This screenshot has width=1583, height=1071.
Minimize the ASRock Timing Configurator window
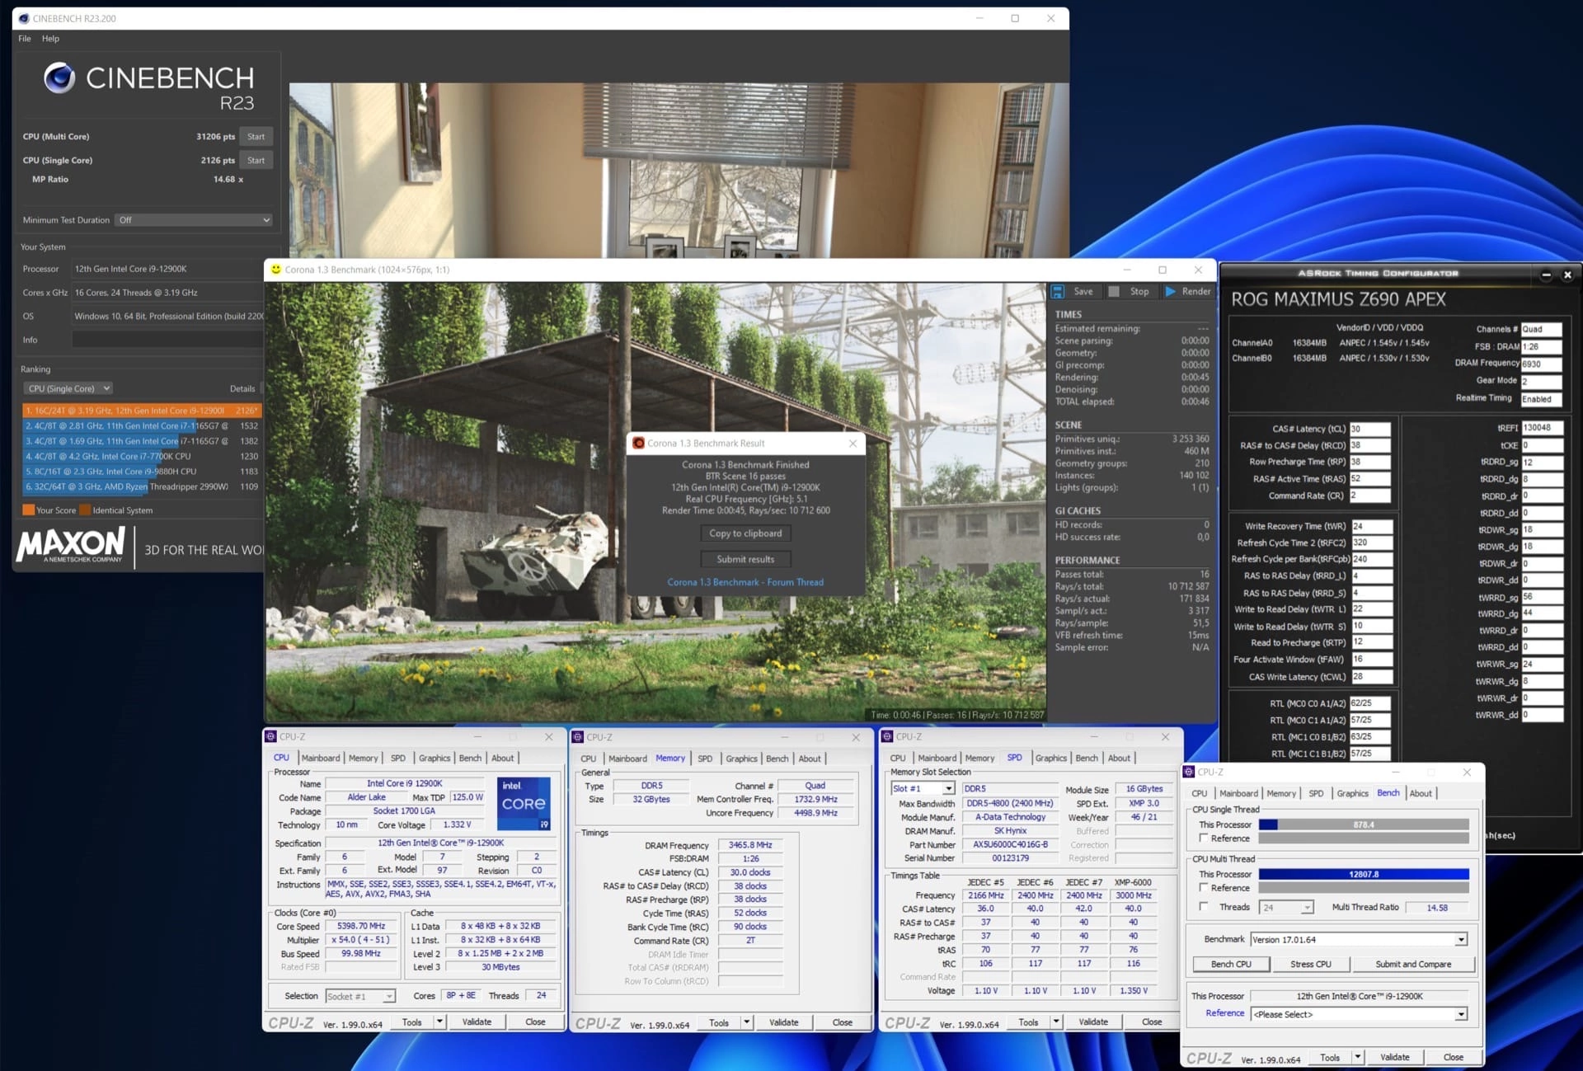[x=1546, y=275]
